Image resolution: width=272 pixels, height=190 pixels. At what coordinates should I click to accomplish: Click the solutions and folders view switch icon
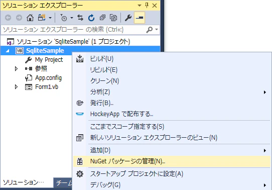click(x=42, y=18)
